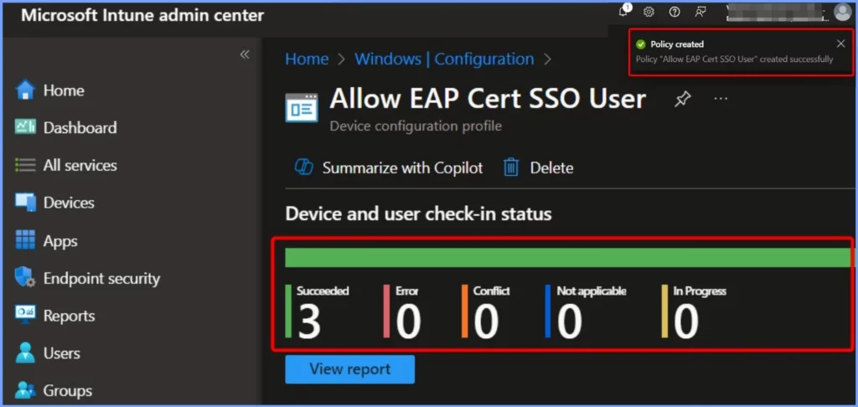Click the green check-in status bar
The height and width of the screenshot is (407, 858).
click(569, 258)
